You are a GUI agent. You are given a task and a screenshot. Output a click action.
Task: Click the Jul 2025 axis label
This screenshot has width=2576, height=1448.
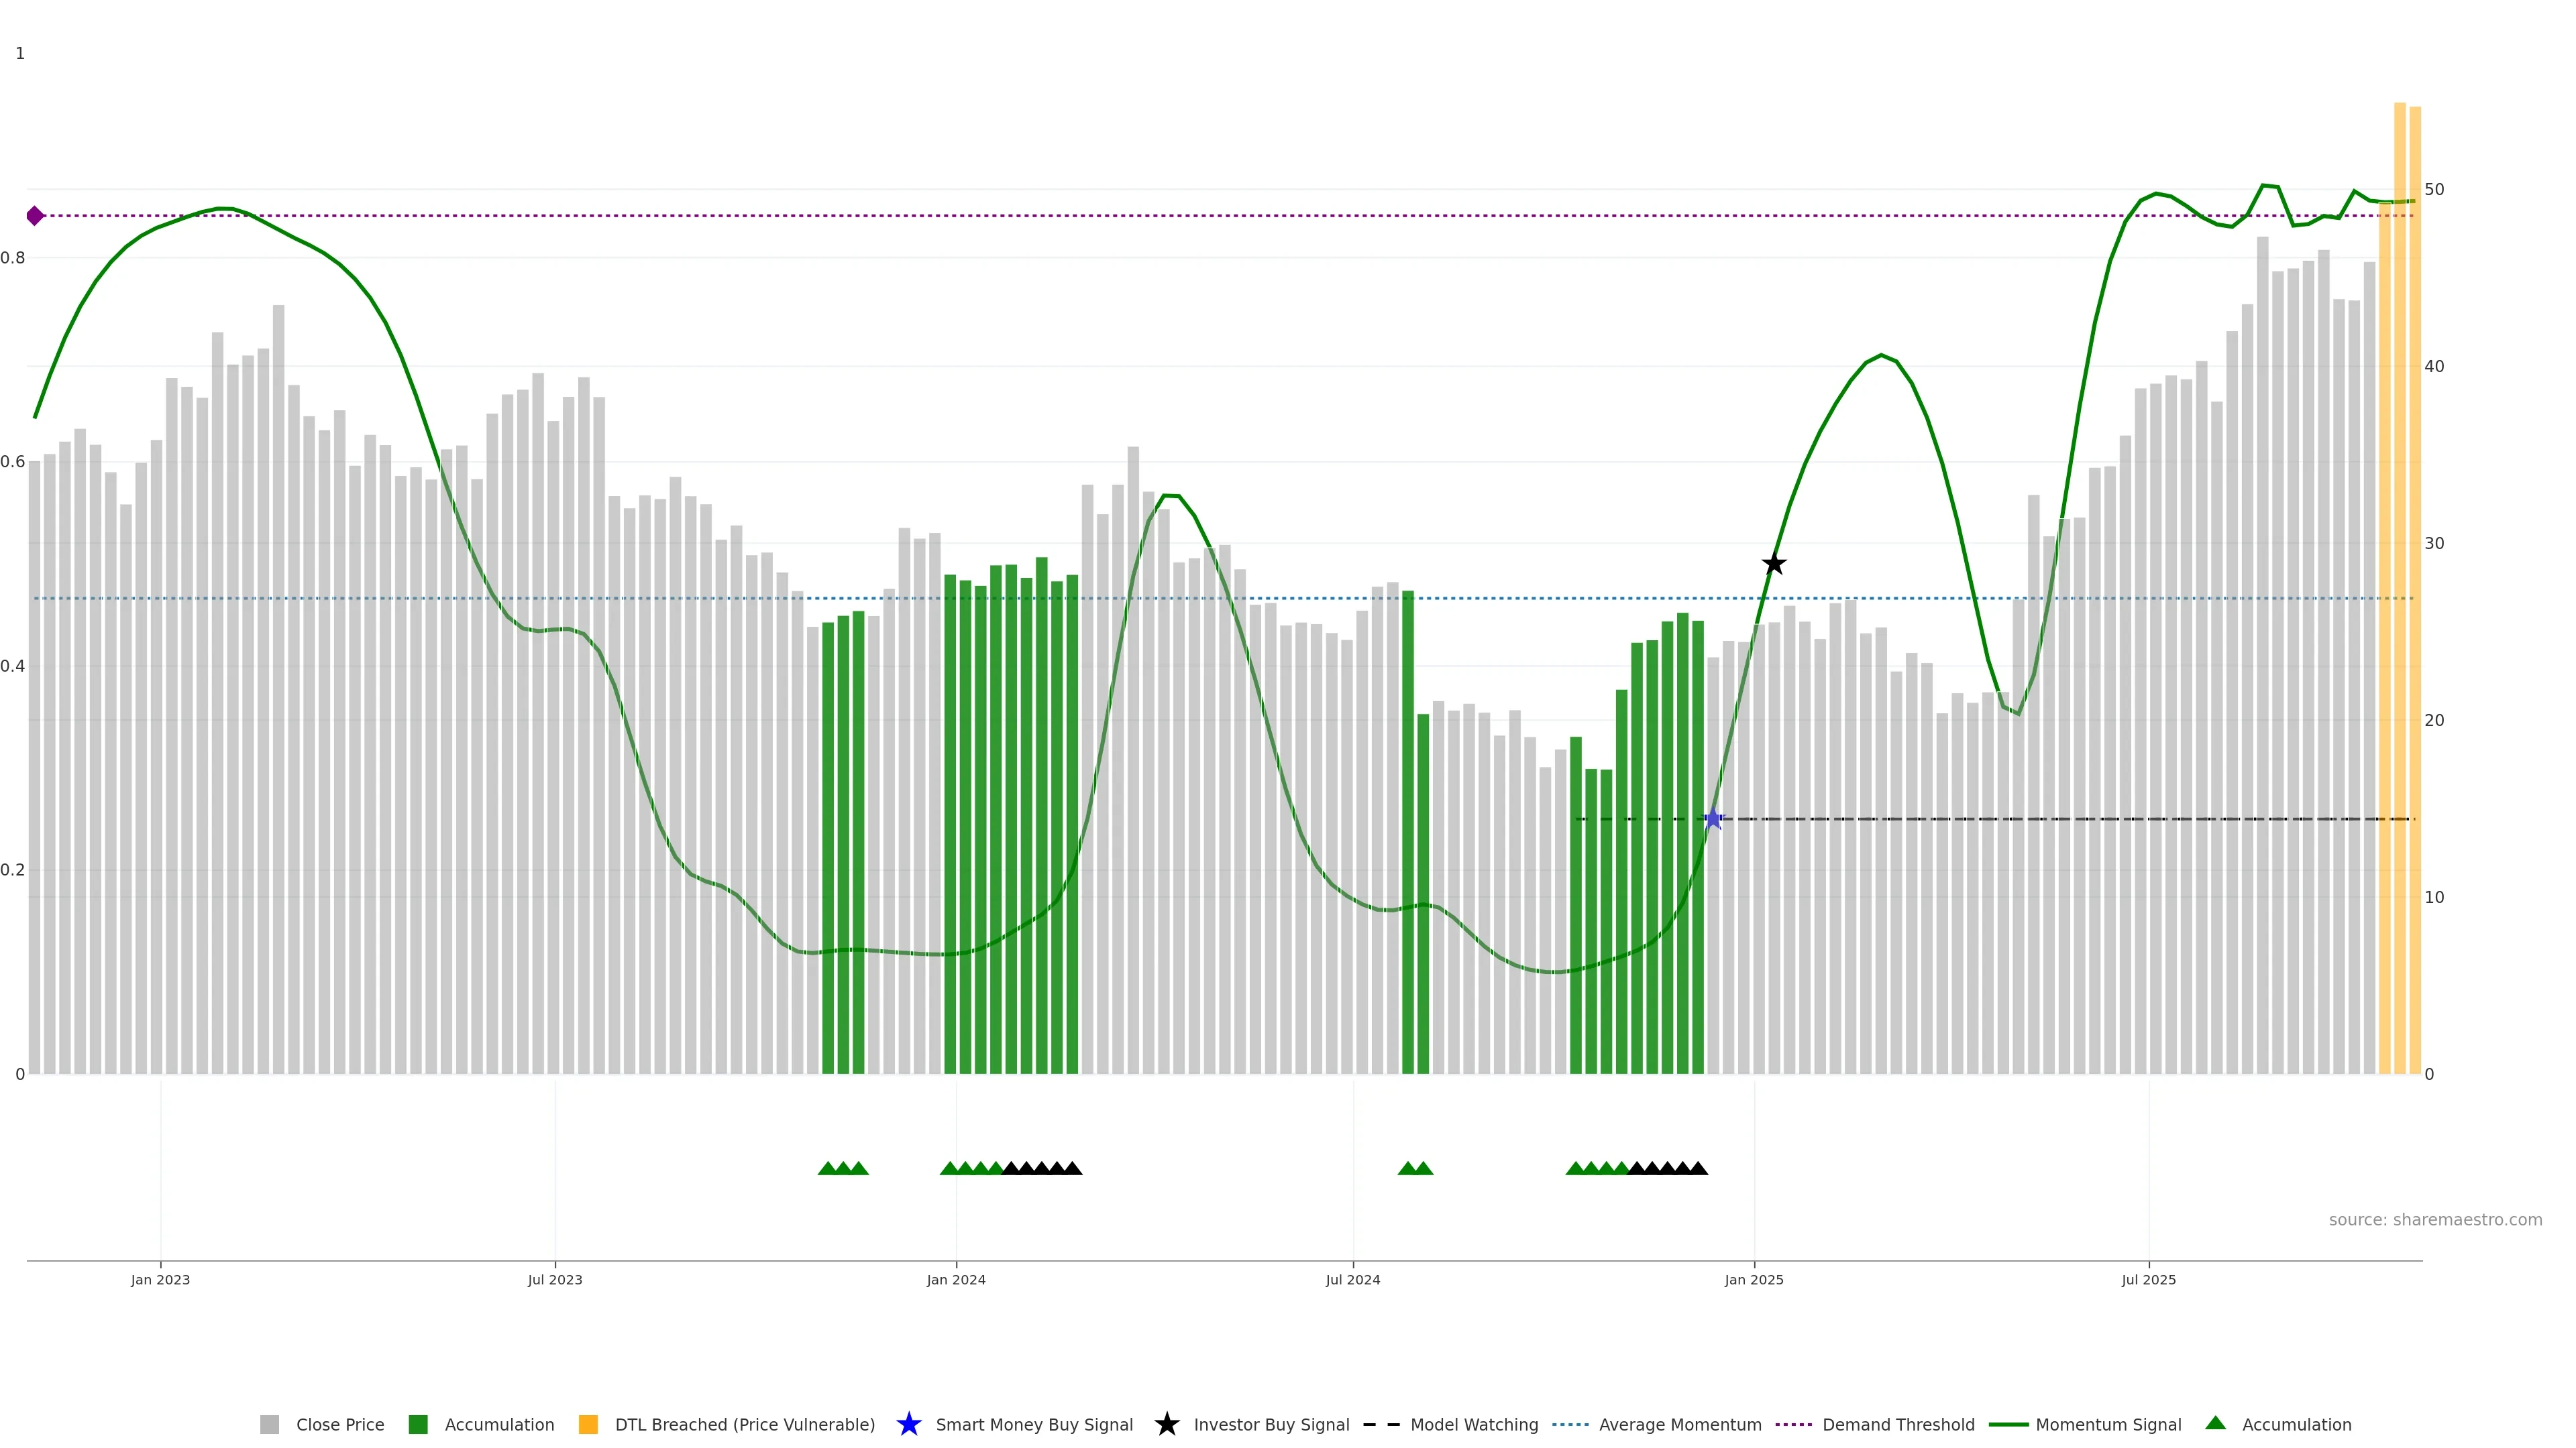point(2148,1280)
